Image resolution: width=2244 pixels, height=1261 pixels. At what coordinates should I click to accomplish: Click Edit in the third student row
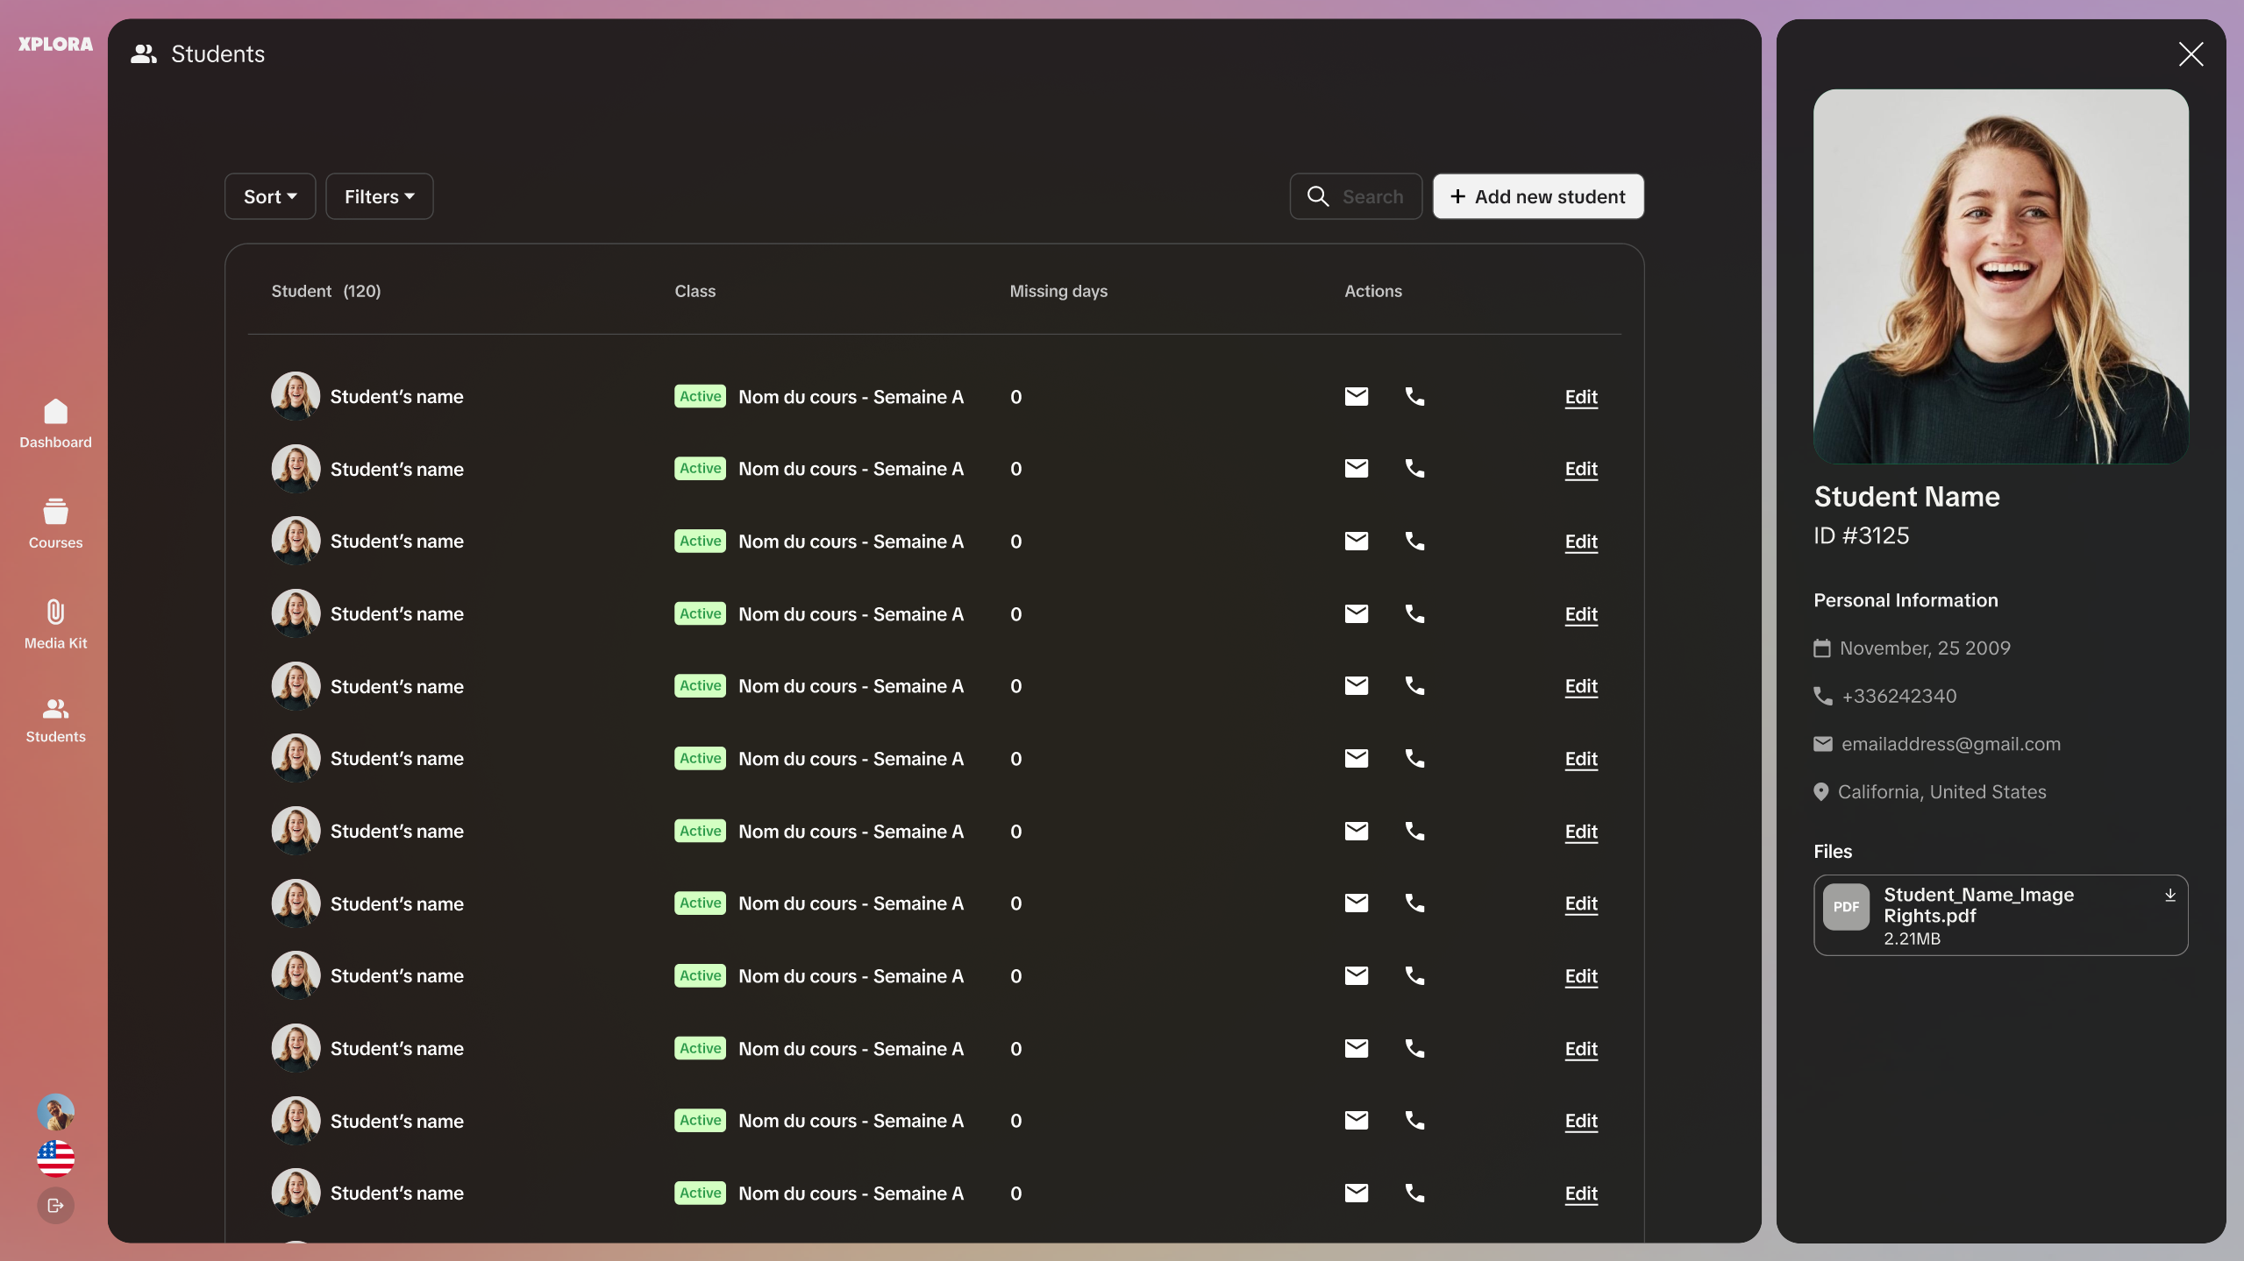[1581, 542]
